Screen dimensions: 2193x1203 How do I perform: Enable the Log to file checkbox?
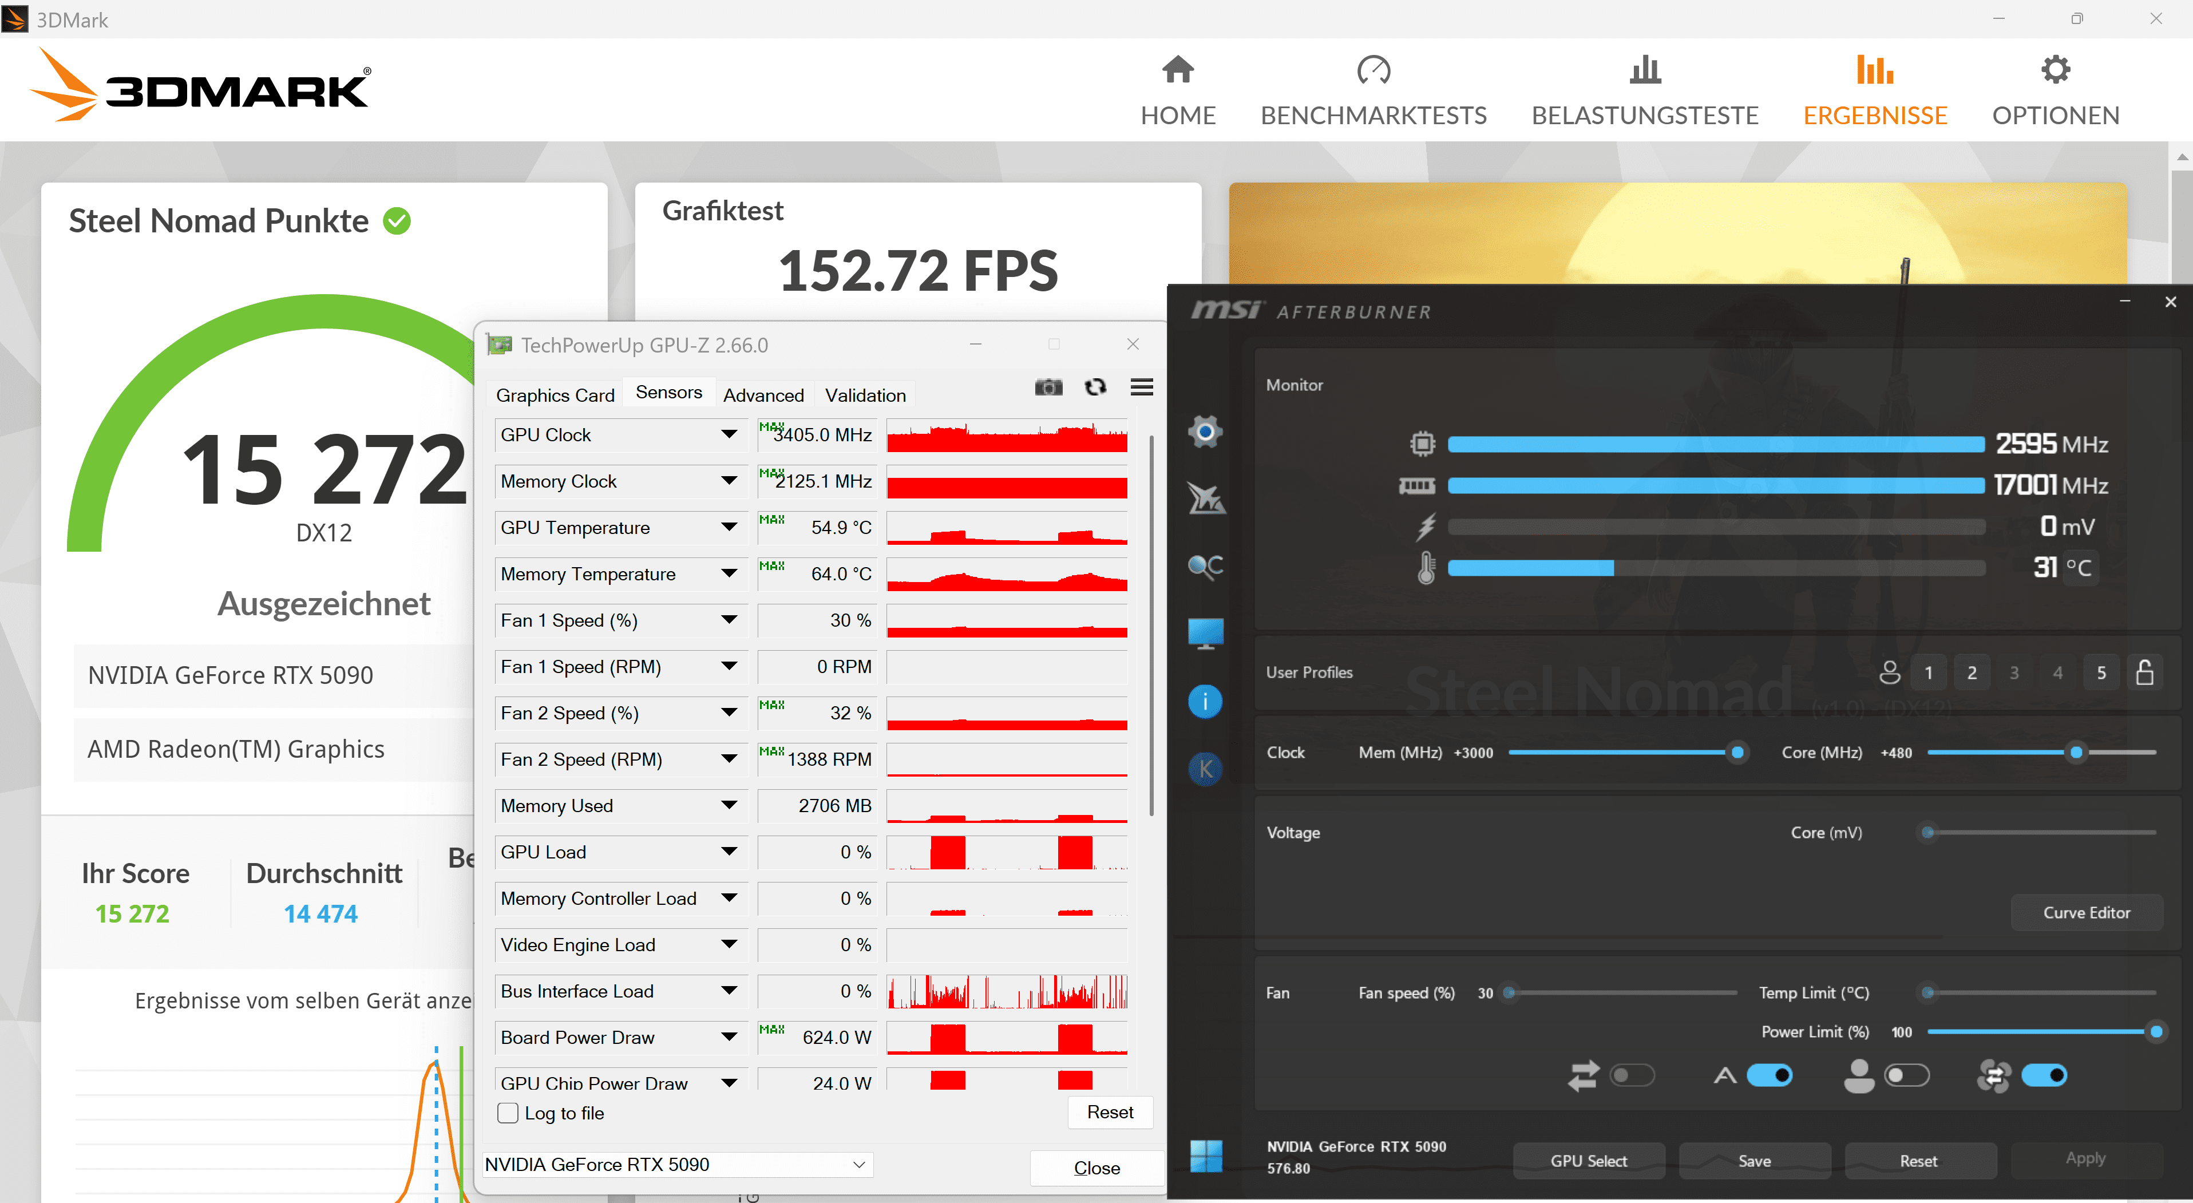click(508, 1113)
